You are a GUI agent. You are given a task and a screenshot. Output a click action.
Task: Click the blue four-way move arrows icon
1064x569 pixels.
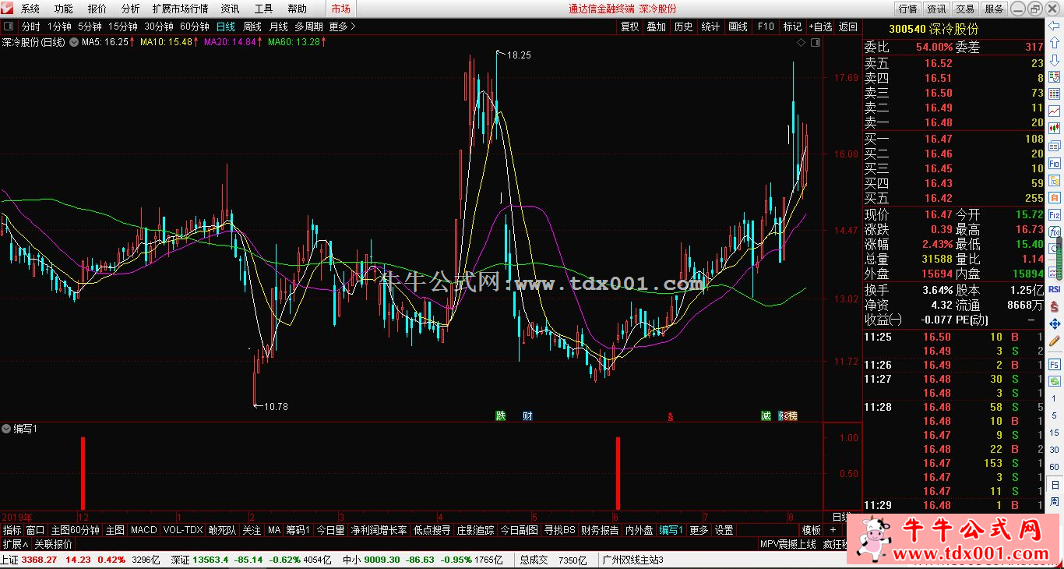1055,323
